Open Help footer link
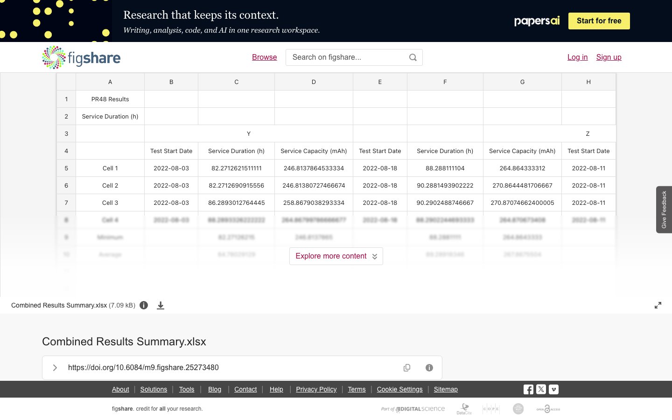This screenshot has height=420, width=672. pyautogui.click(x=276, y=389)
